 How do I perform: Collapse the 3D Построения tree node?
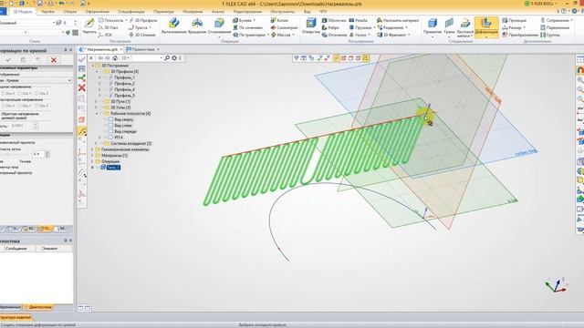pyautogui.click(x=93, y=66)
